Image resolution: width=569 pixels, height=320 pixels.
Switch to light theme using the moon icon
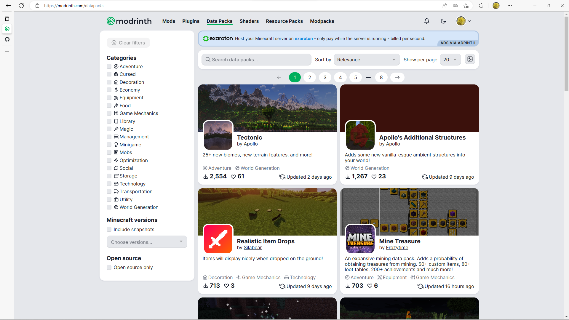click(443, 21)
